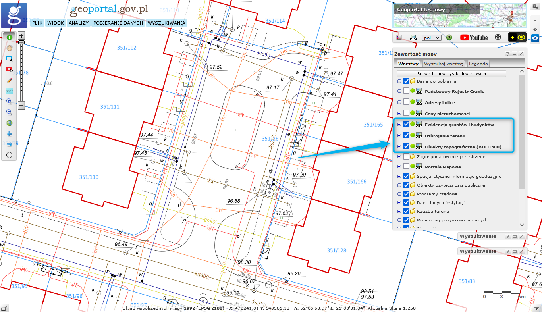Choose the blue rectangle selection tool

click(x=10, y=58)
